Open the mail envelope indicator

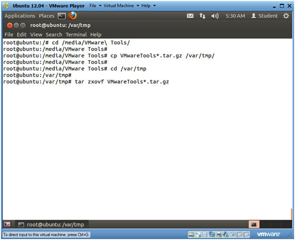tap(190, 16)
